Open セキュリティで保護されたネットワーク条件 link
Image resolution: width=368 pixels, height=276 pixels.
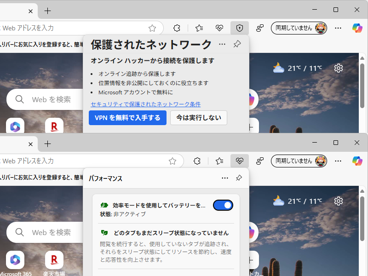[146, 104]
